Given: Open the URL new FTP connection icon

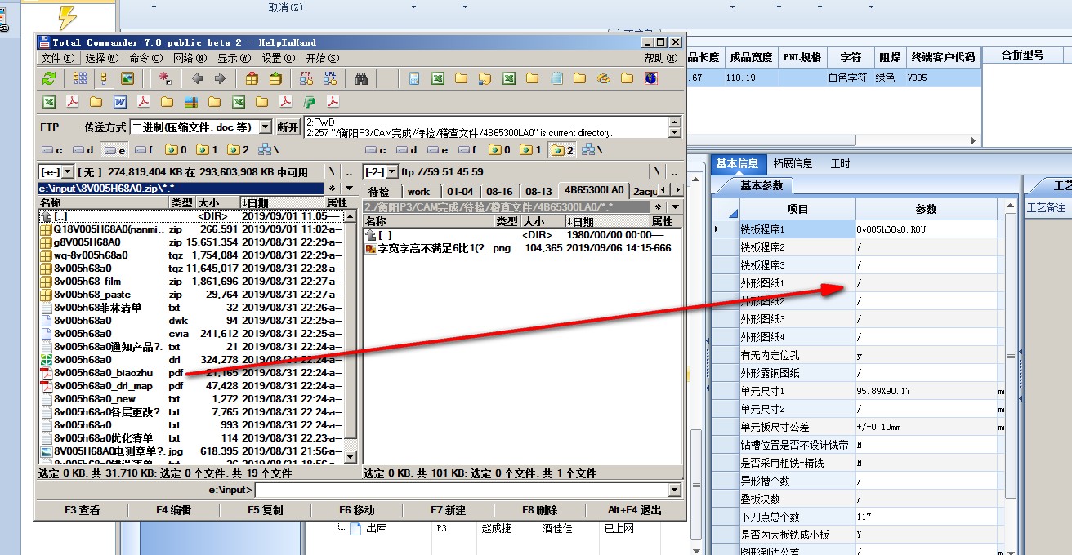Looking at the screenshot, I should pos(330,78).
